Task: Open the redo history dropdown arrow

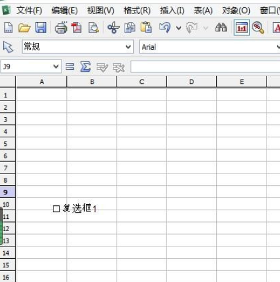Action: 206,28
